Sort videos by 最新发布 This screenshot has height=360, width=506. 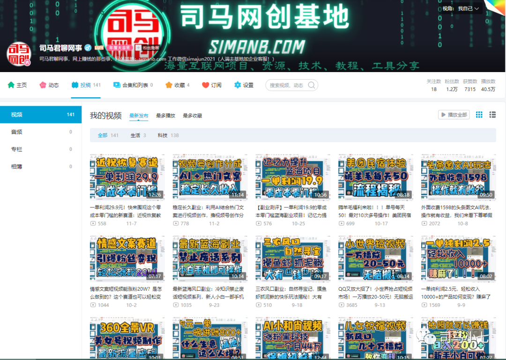tap(139, 116)
